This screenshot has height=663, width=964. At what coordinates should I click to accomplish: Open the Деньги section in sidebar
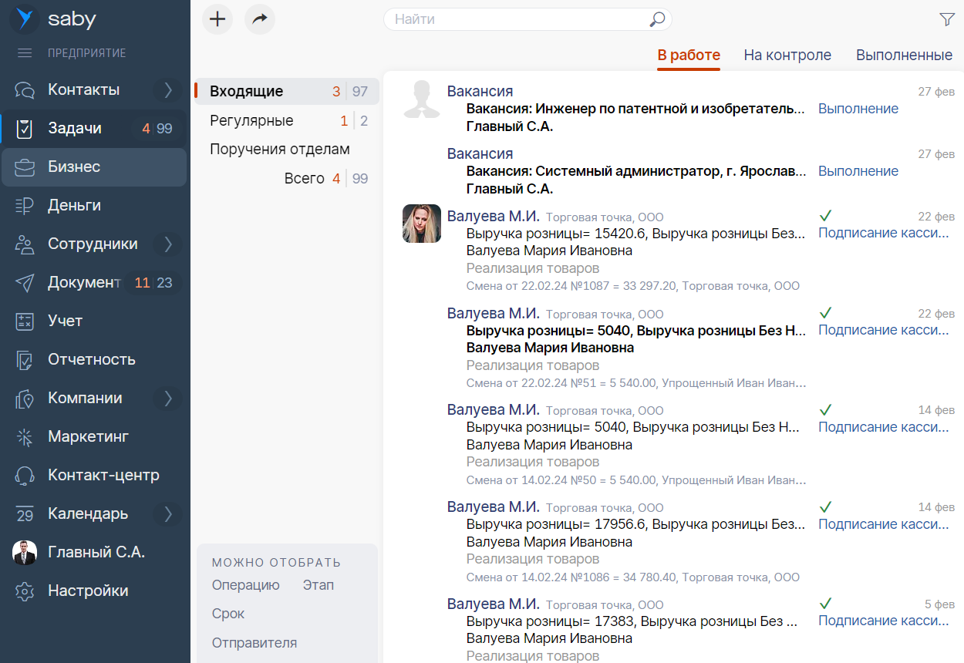click(x=74, y=206)
